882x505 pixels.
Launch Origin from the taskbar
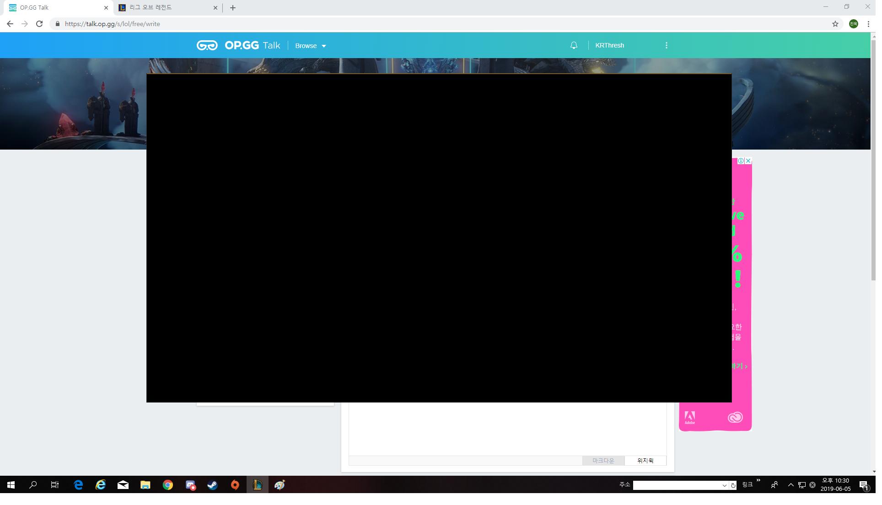pos(235,485)
